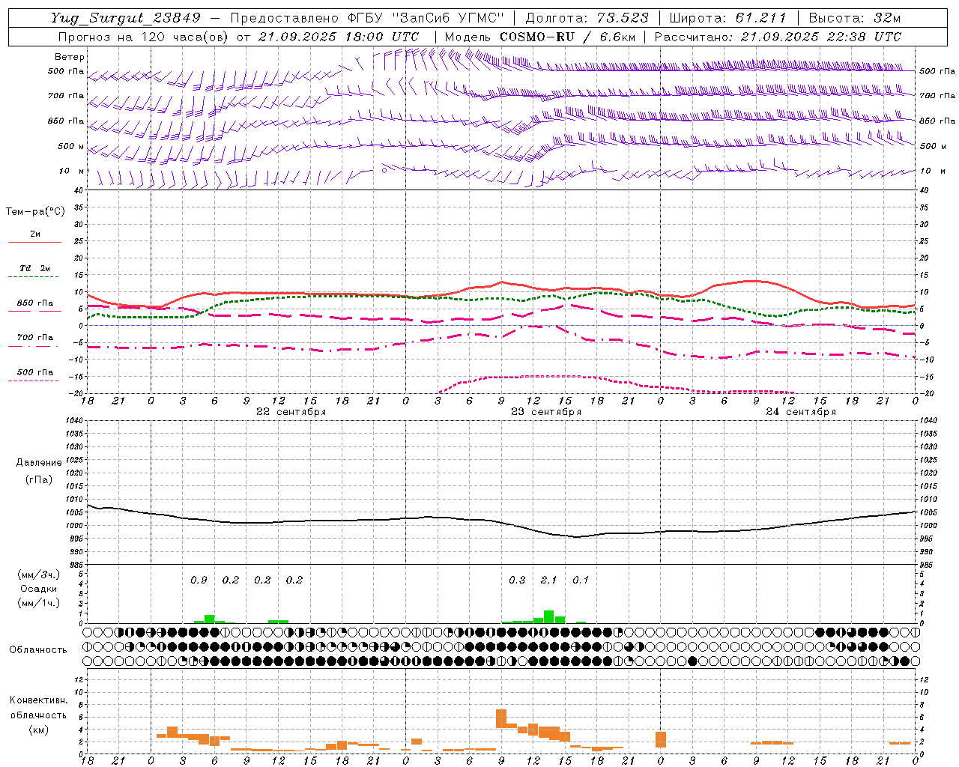This screenshot has width=959, height=767.
Task: Click the (мм/3ч.) unit label
Action: click(38, 575)
